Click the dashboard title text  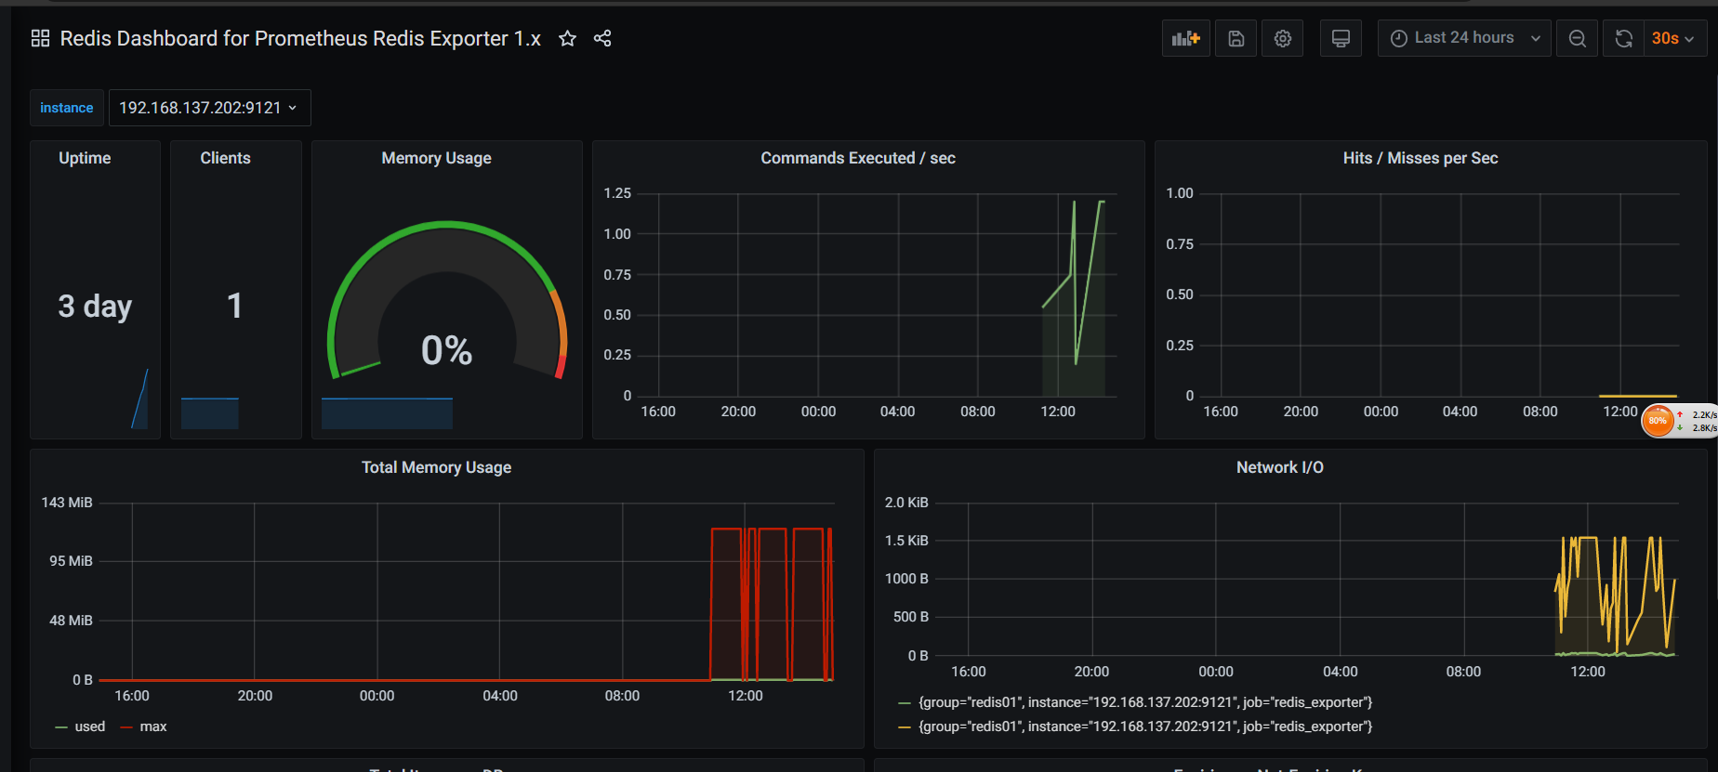tap(300, 38)
